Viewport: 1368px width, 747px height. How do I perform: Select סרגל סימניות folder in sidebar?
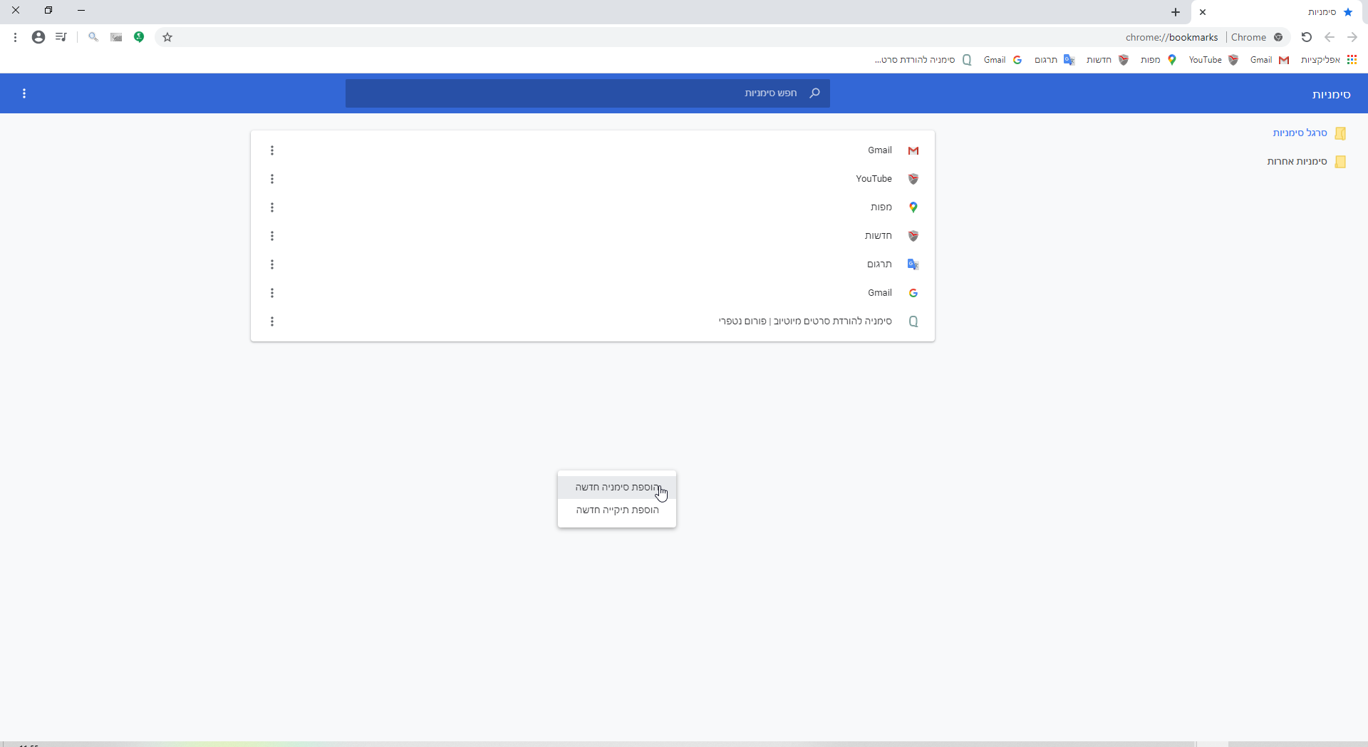pyautogui.click(x=1309, y=133)
